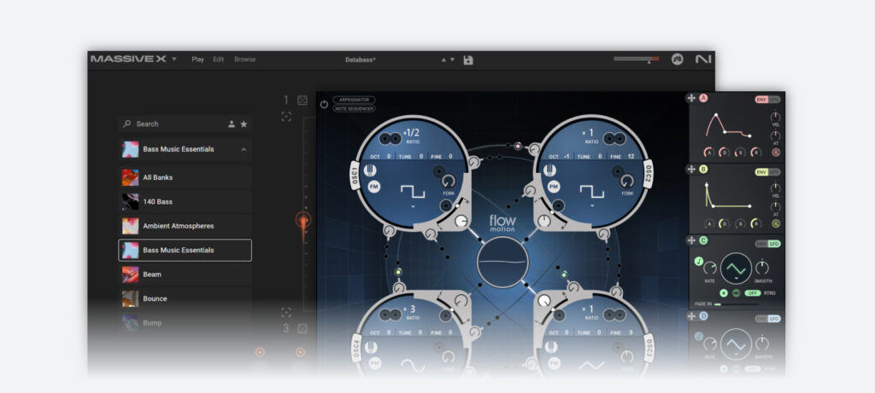
Task: Toggle the Flow Motion power button
Action: pyautogui.click(x=324, y=104)
